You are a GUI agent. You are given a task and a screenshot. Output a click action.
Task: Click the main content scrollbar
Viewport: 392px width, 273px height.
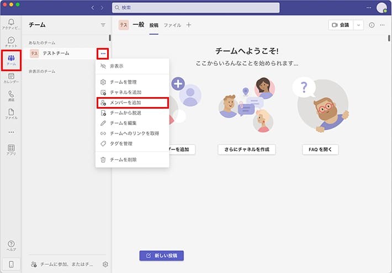[389, 38]
